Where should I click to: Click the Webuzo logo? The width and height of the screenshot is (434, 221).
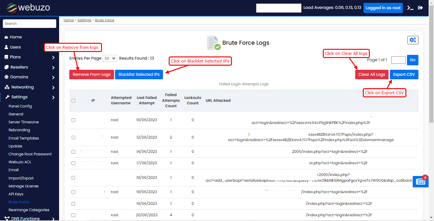tap(28, 8)
